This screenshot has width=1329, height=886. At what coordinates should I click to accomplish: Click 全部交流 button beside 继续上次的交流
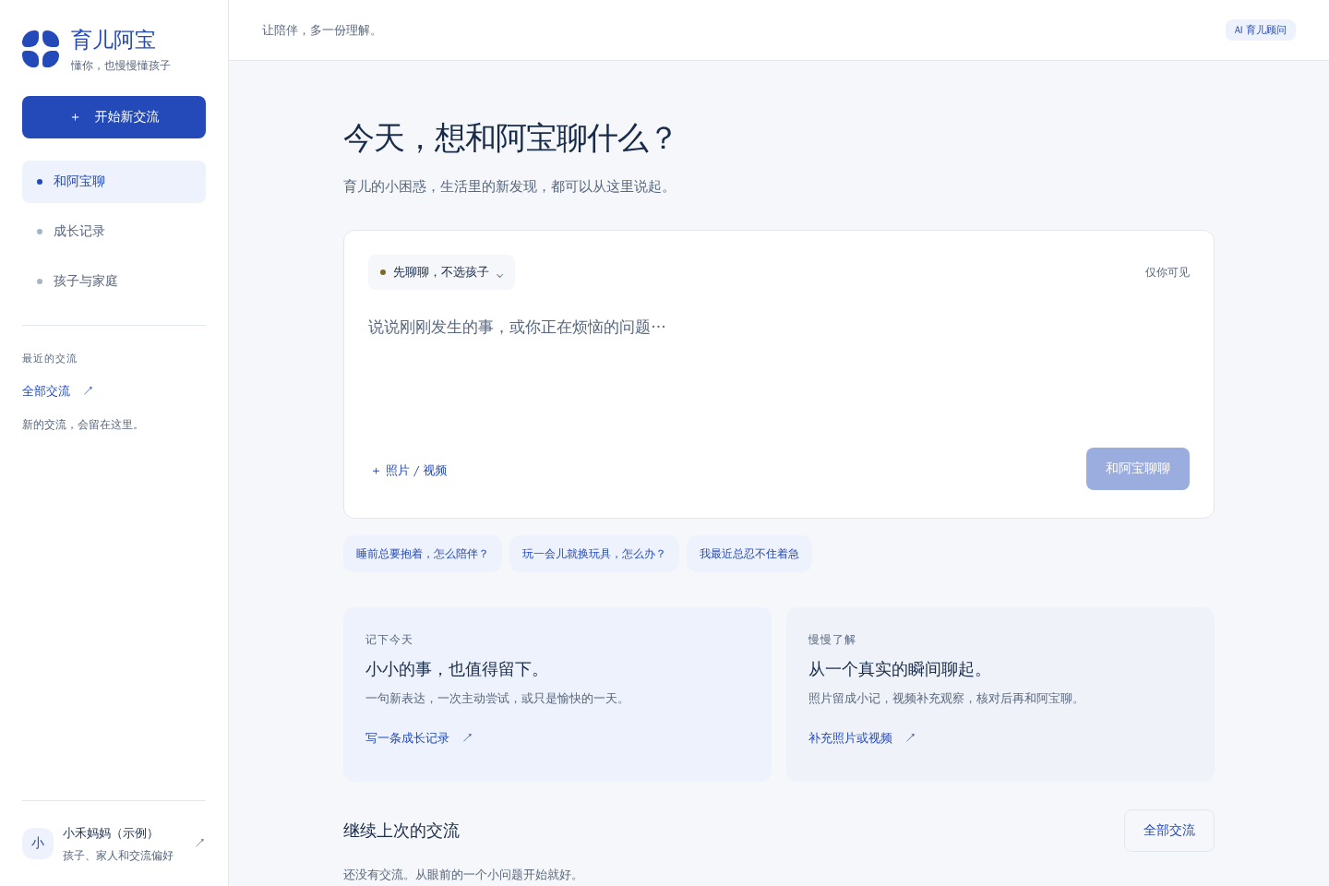tap(1168, 831)
